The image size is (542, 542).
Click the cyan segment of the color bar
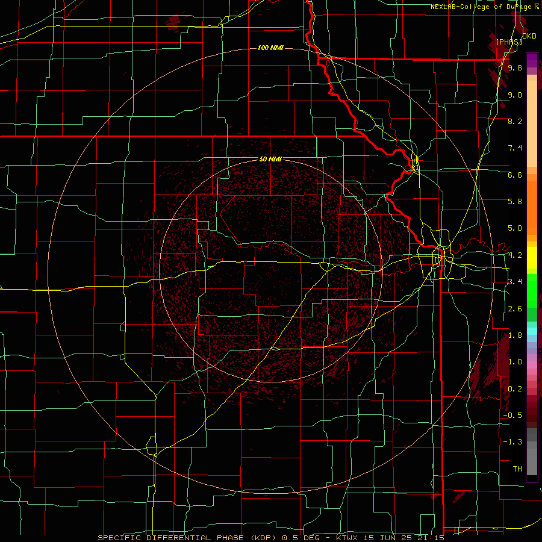coord(532,331)
